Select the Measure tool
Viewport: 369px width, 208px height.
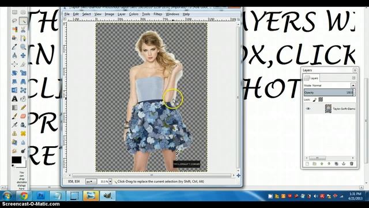[14, 55]
